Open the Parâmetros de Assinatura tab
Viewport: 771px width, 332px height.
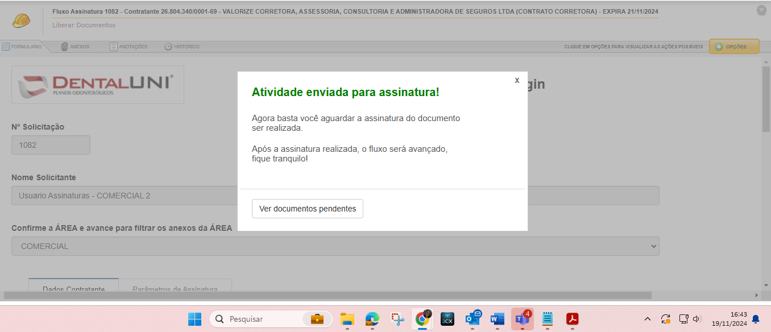(x=175, y=285)
